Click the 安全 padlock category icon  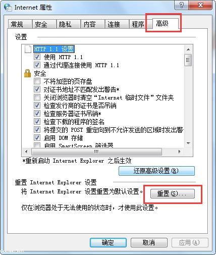pyautogui.click(x=27, y=73)
